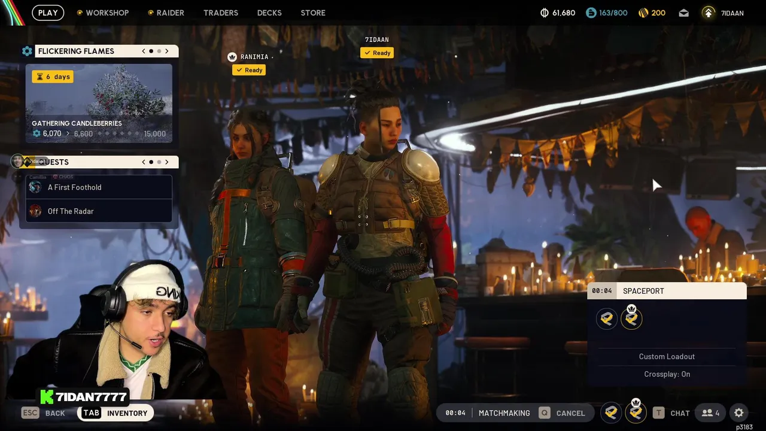This screenshot has width=766, height=431.
Task: Click the RANIMIA player name
Action: pos(254,57)
